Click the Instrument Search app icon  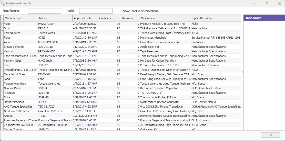(3, 3)
